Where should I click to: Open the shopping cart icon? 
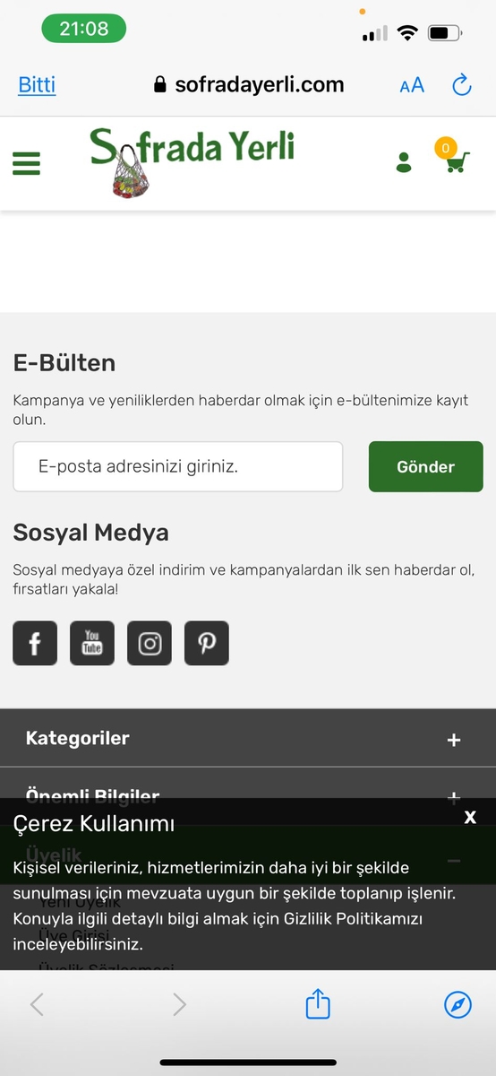tap(453, 157)
